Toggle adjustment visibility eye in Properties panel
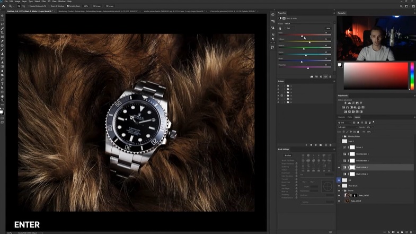 pyautogui.click(x=325, y=77)
